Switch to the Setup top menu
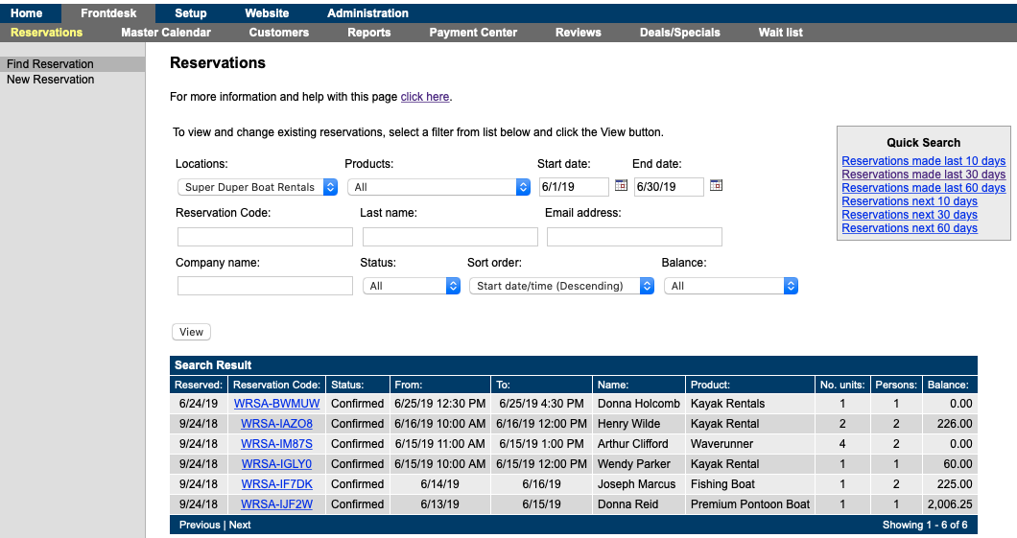This screenshot has width=1017, height=538. pyautogui.click(x=190, y=13)
